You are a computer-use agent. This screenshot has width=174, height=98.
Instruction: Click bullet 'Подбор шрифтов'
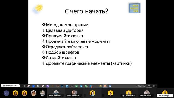coord(63,52)
